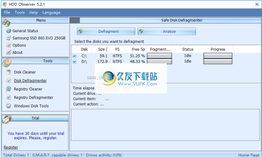Click the Disk Cleaner trash icon

click(x=8, y=72)
